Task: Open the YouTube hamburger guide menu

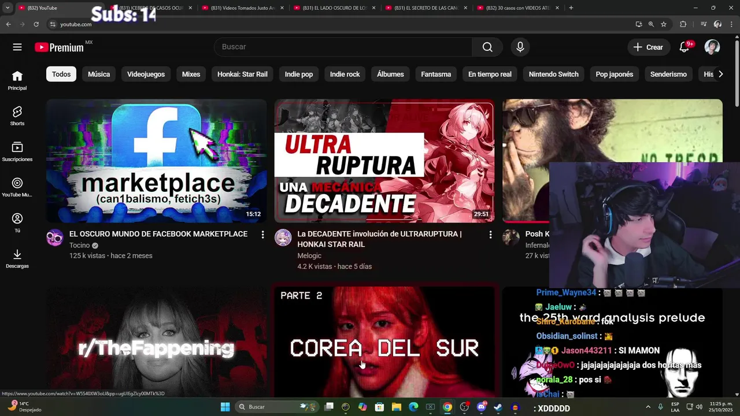Action: 17,47
